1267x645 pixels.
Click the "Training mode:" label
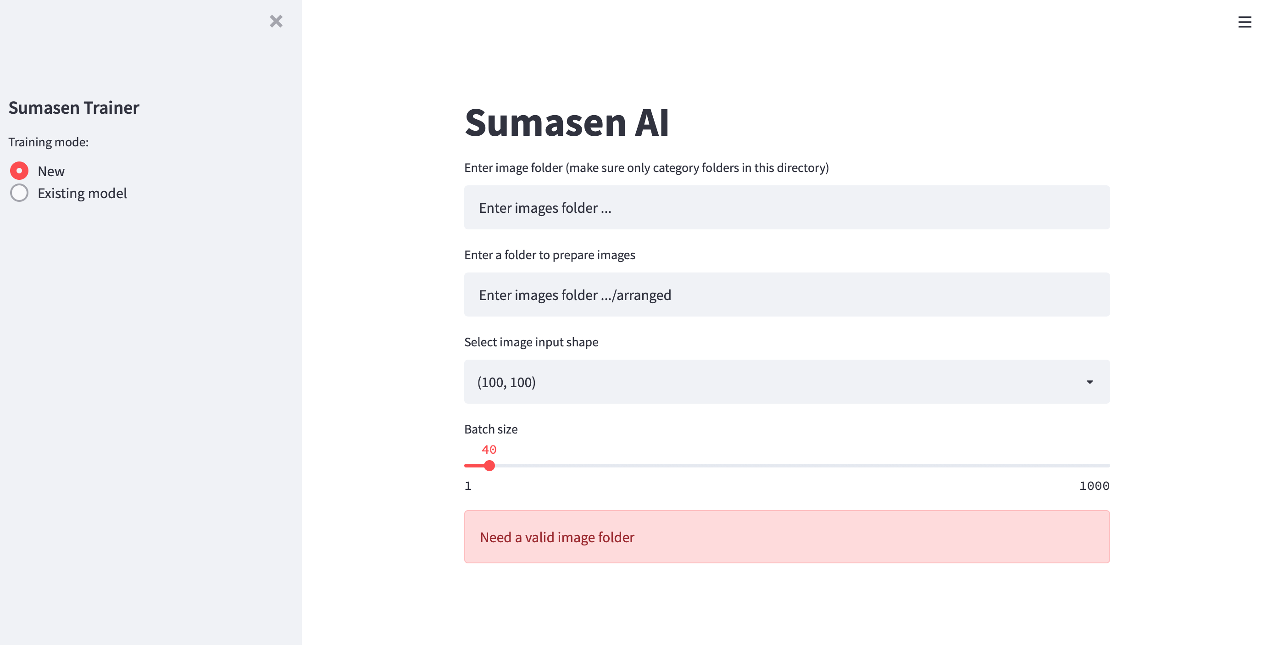click(x=48, y=142)
